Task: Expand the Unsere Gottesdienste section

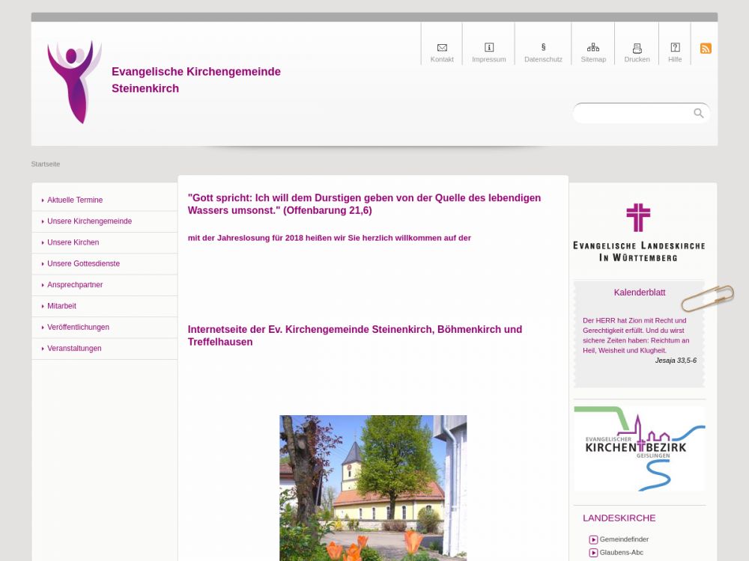Action: [x=83, y=264]
